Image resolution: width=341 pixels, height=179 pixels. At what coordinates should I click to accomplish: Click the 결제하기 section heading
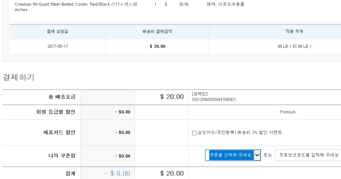tap(19, 77)
